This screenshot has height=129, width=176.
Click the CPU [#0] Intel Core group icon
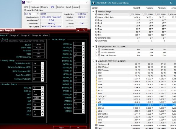point(96,46)
